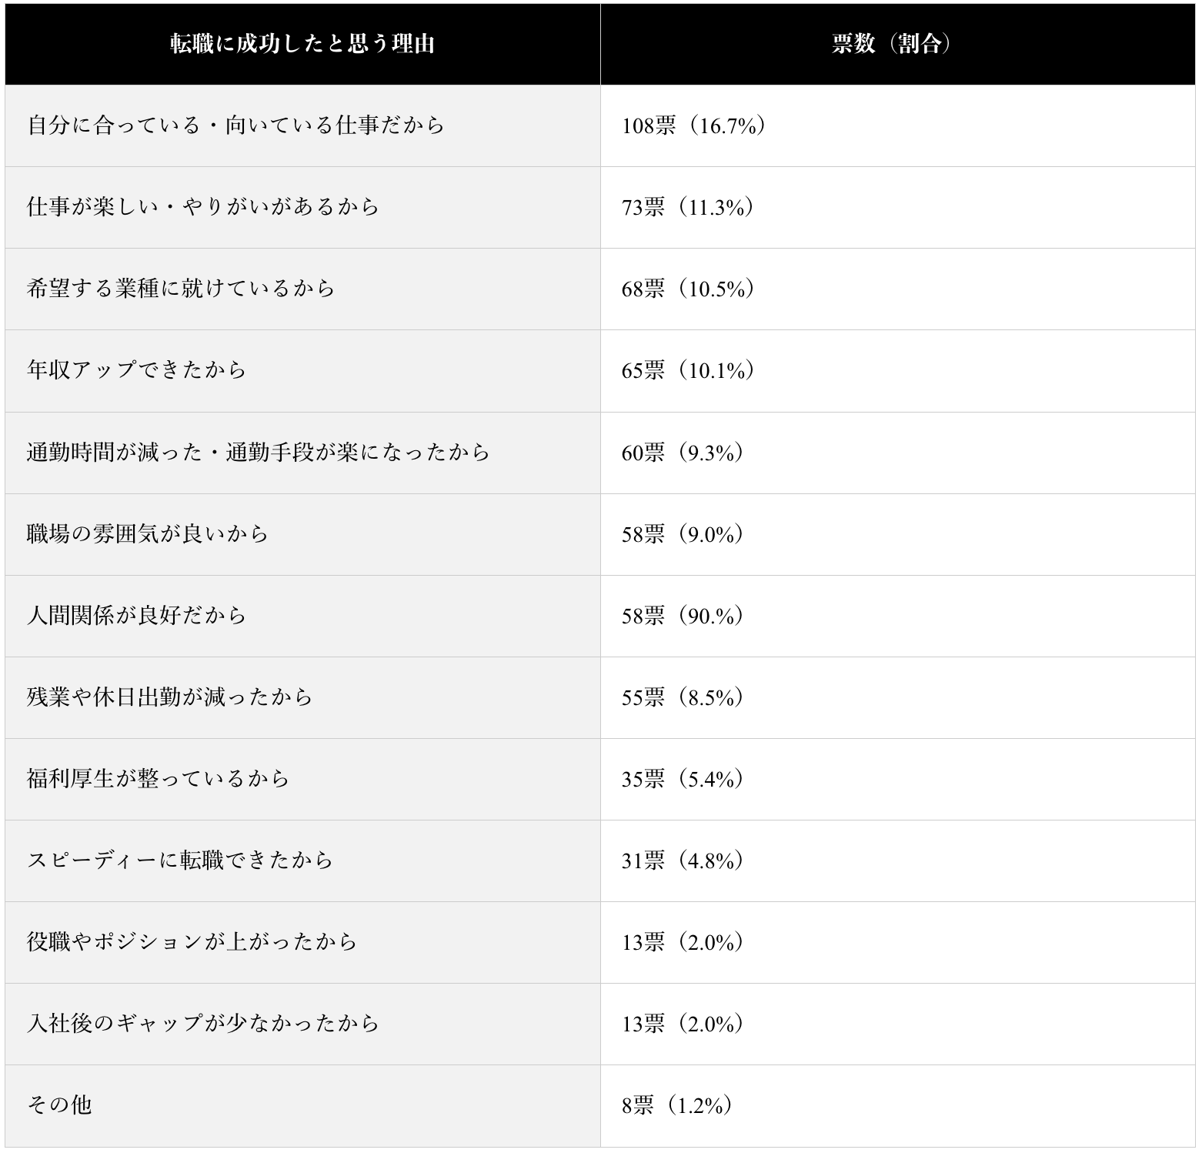Click the 108票（16.7%） value cell
Viewport: 1202px width, 1153px height.
(693, 125)
